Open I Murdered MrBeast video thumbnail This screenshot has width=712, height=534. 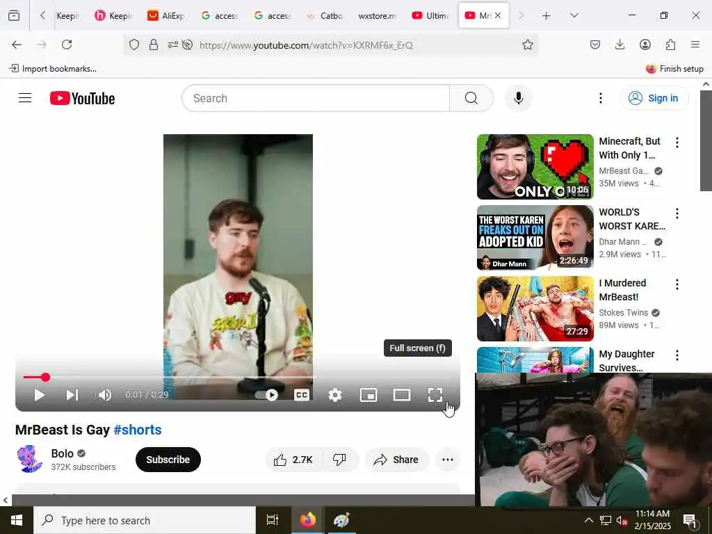click(535, 308)
